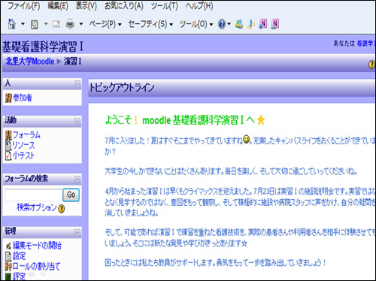This screenshot has height=281, width=376.
Task: Click the Go search button
Action: [71, 195]
